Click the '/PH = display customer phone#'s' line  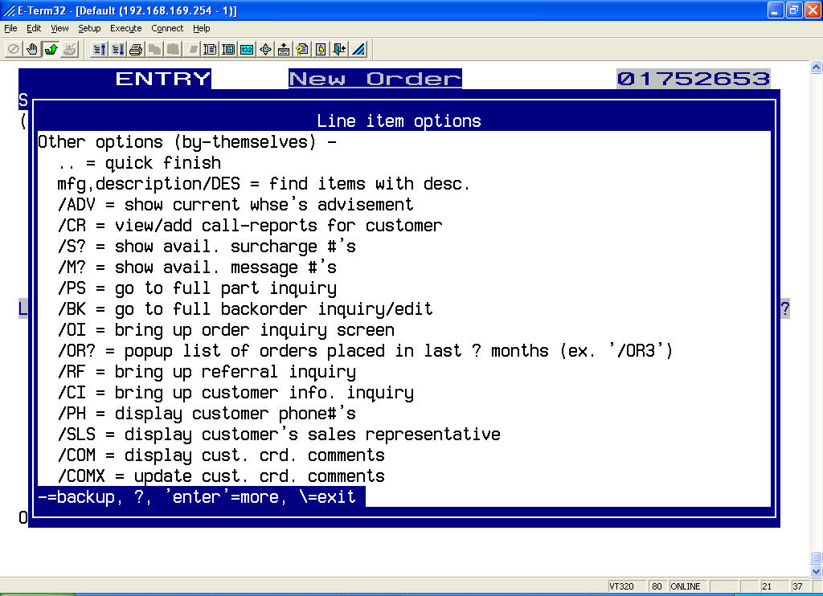pyautogui.click(x=207, y=414)
